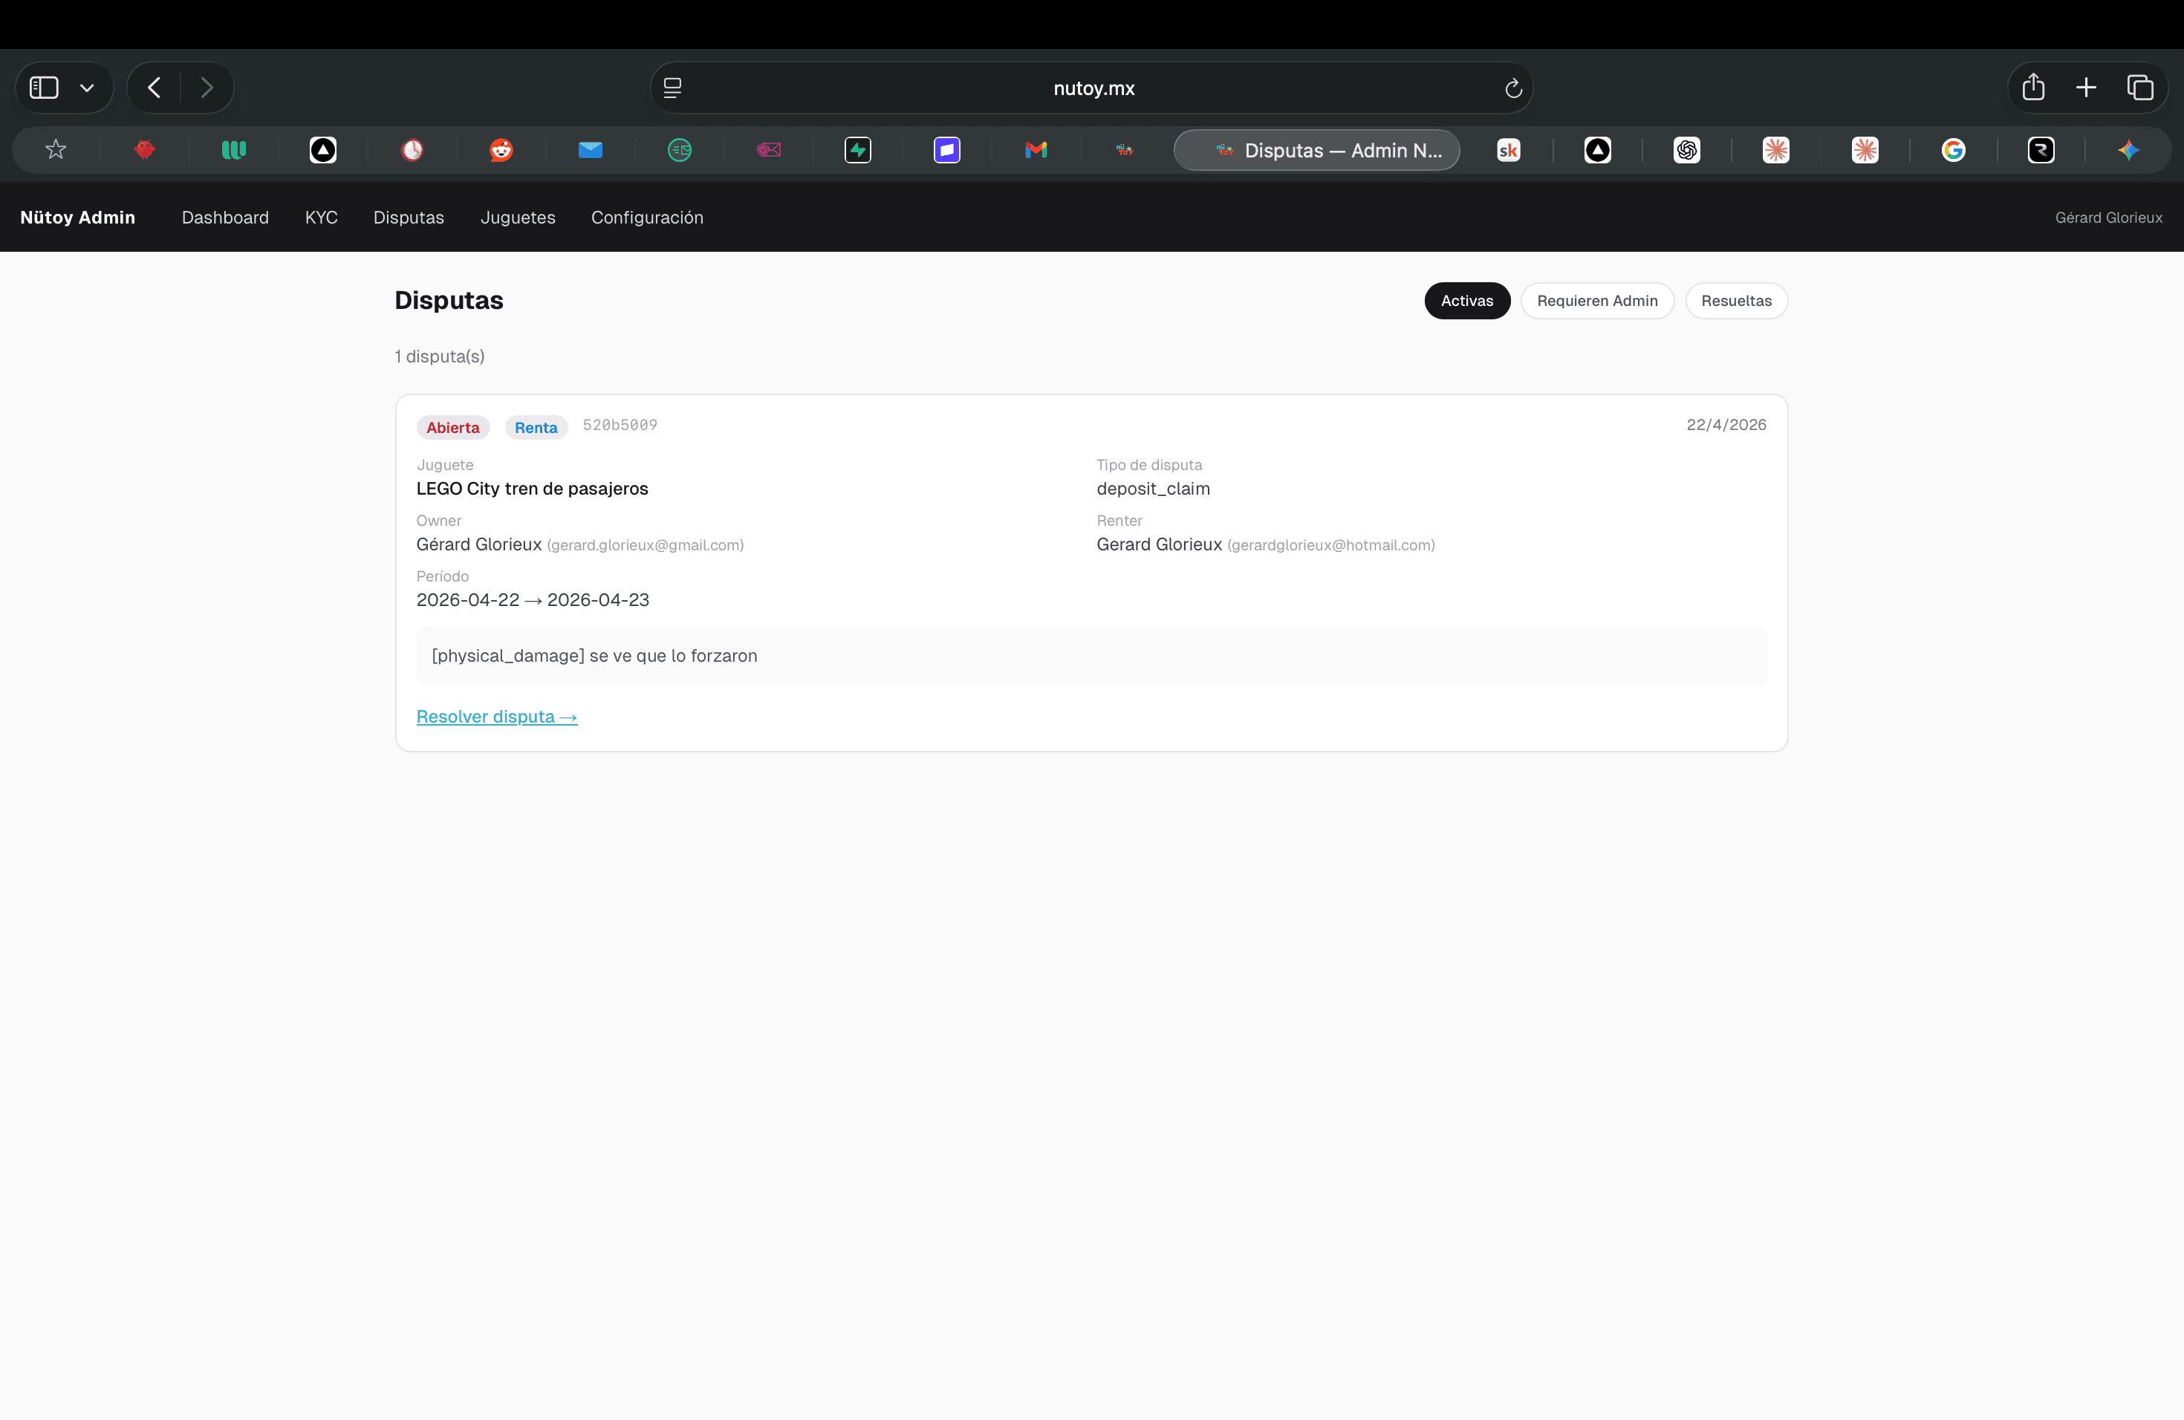Expand the sidebar tab group chevron

tap(87, 88)
